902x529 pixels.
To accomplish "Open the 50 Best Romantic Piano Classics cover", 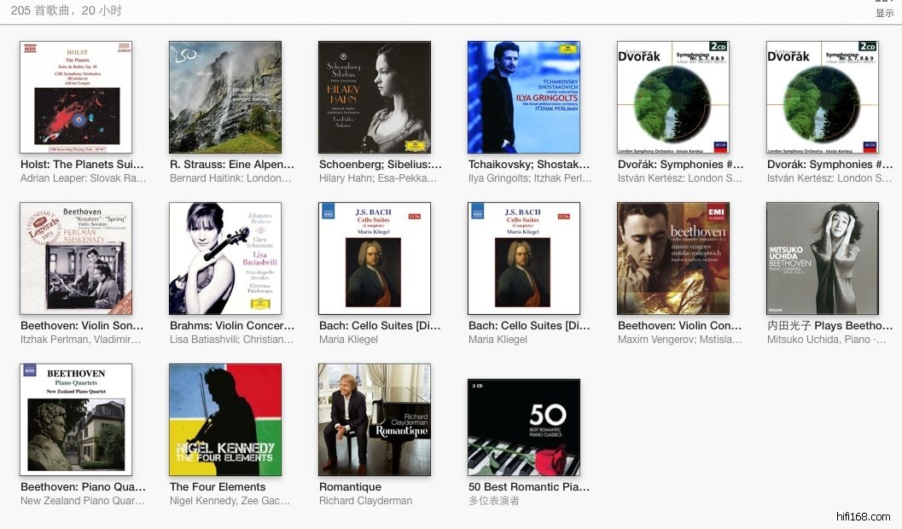I will pos(524,427).
